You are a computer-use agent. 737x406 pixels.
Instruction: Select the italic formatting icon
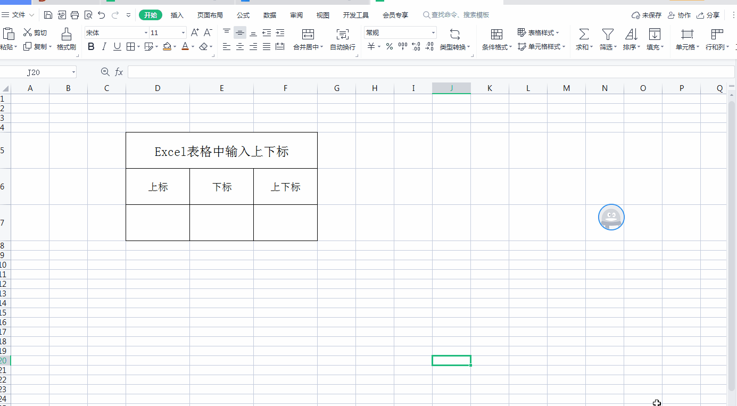tap(104, 46)
